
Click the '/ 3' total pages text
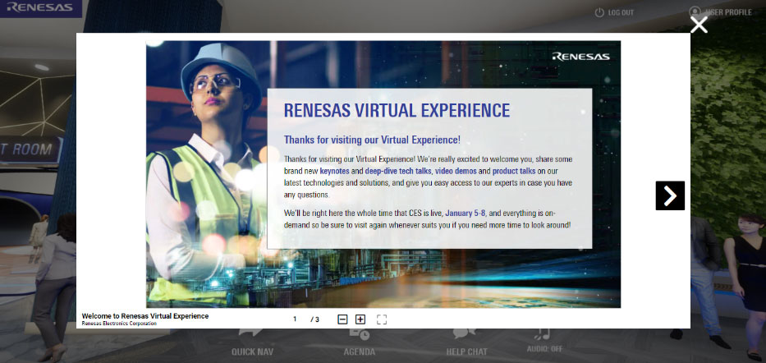tap(315, 319)
